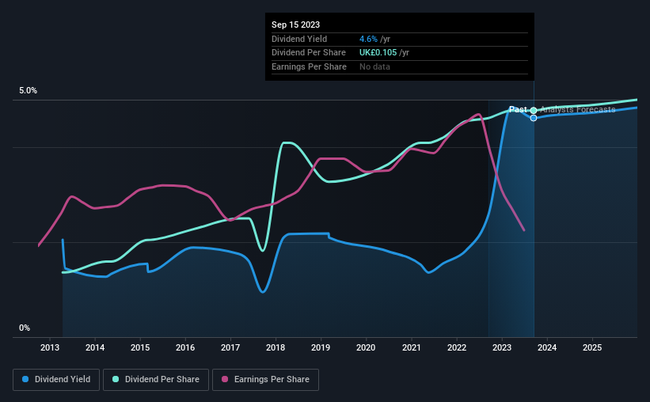Screen dimensions: 650x402
Task: Click the tooltip Earnings Per Share row label
Action: 310,66
